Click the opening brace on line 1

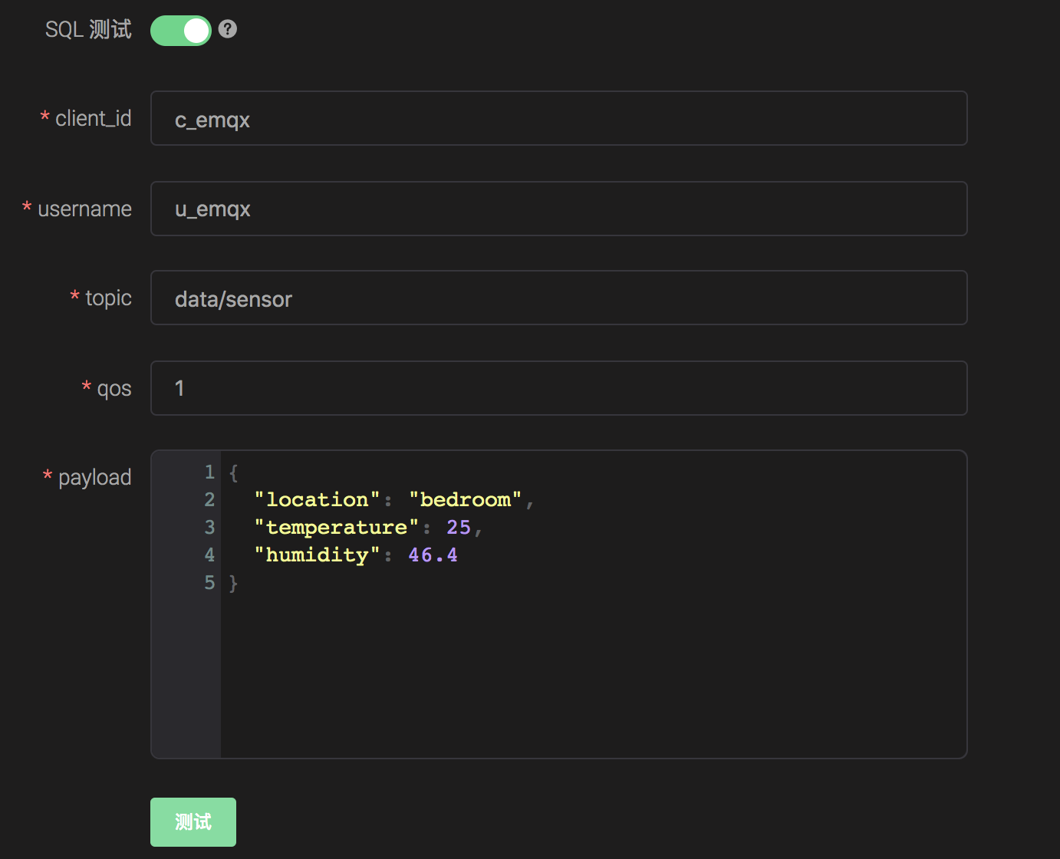point(234,473)
